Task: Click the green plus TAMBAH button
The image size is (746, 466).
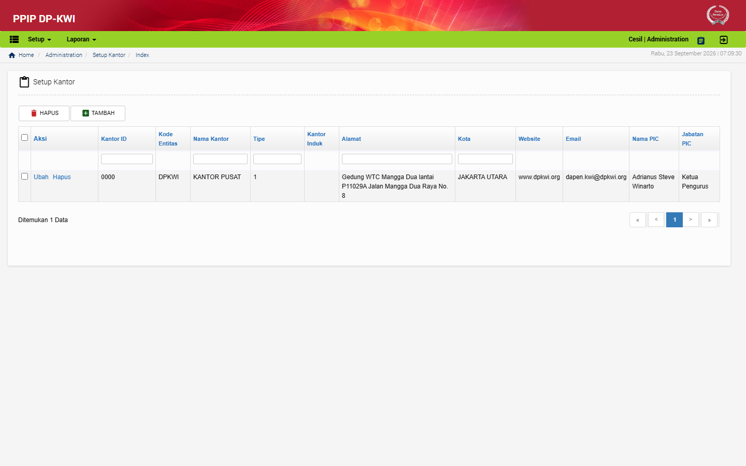Action: (98, 113)
